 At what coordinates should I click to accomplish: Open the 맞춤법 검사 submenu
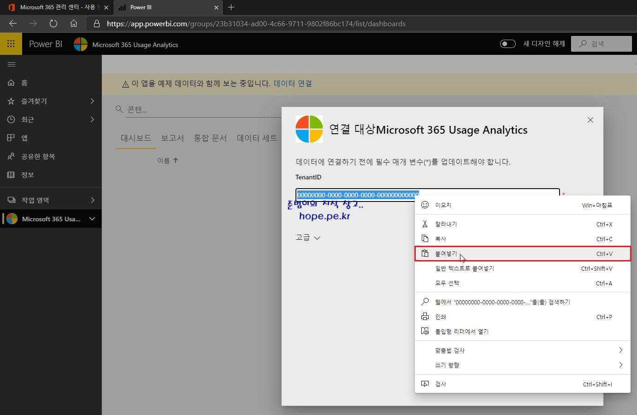523,350
